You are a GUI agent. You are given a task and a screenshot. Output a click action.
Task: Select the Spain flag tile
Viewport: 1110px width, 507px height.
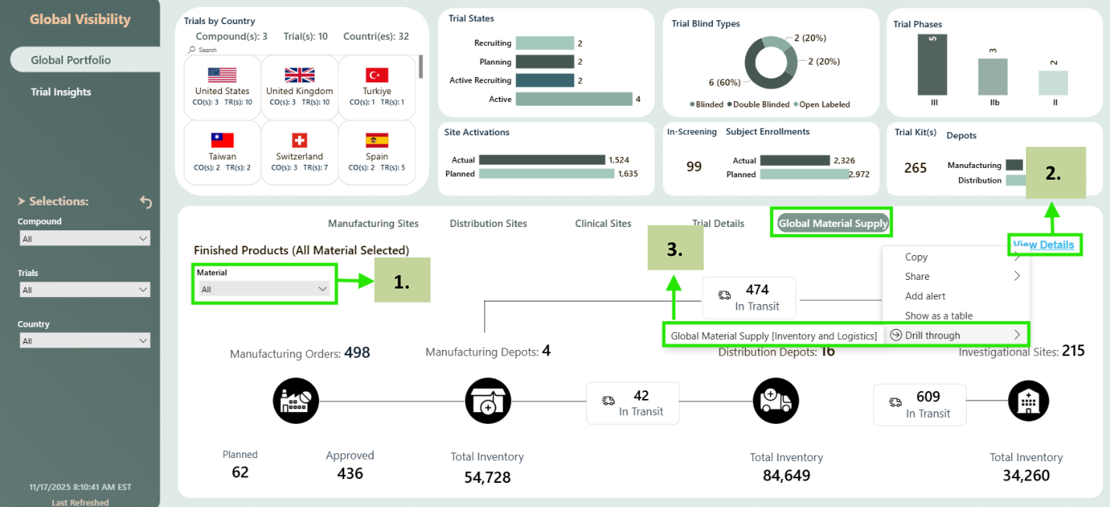(377, 151)
